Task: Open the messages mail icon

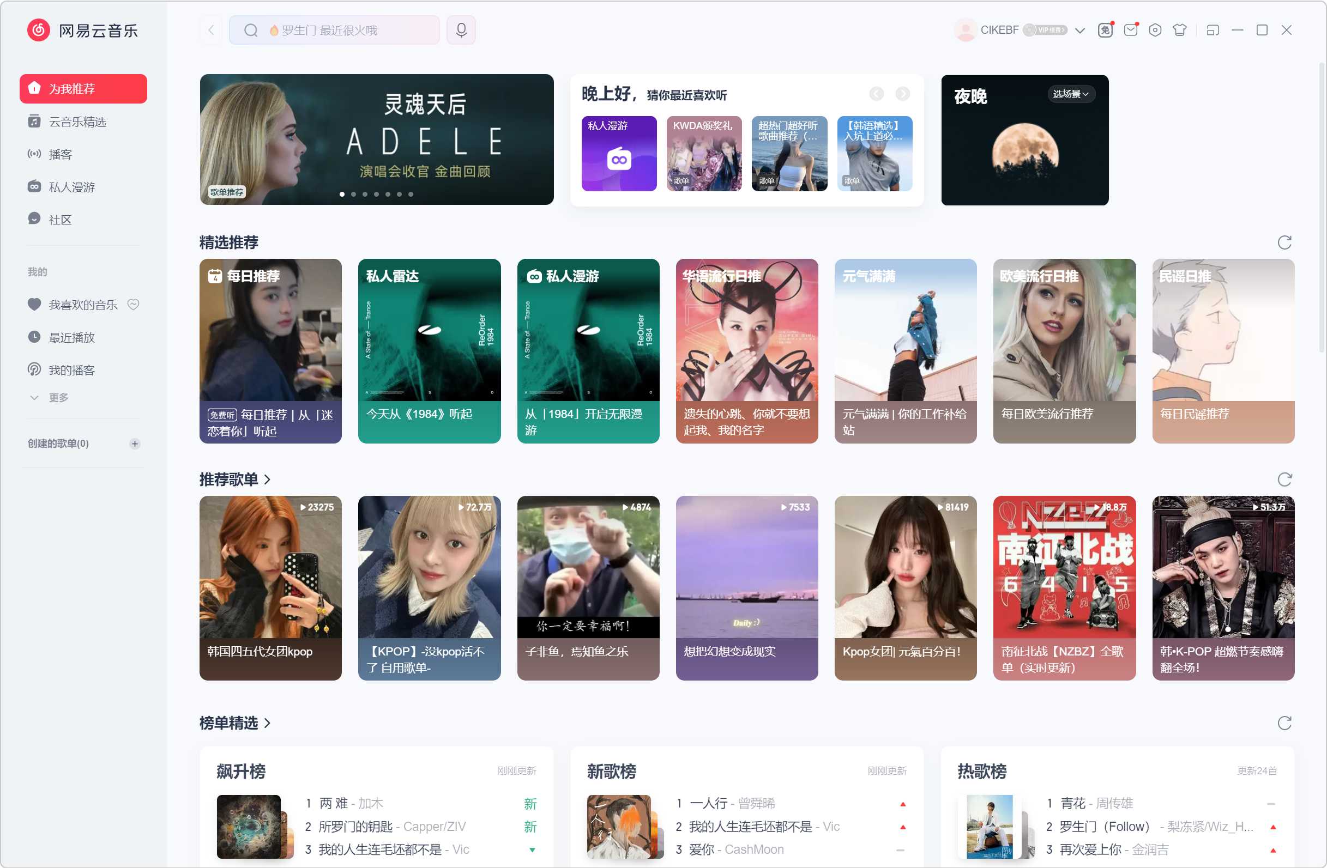Action: [1131, 30]
